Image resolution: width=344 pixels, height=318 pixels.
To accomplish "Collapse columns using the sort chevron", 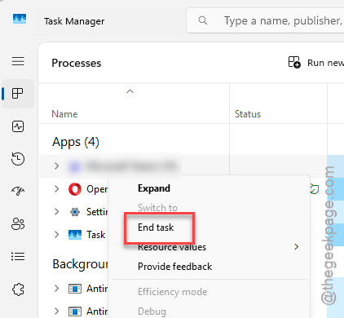I will [x=130, y=91].
